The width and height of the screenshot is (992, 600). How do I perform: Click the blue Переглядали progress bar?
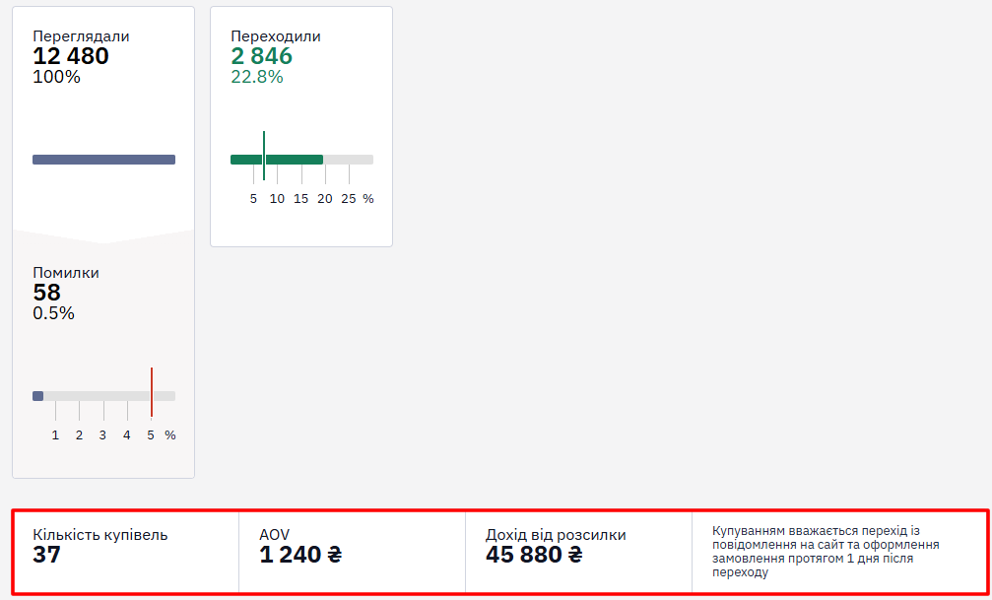[103, 160]
